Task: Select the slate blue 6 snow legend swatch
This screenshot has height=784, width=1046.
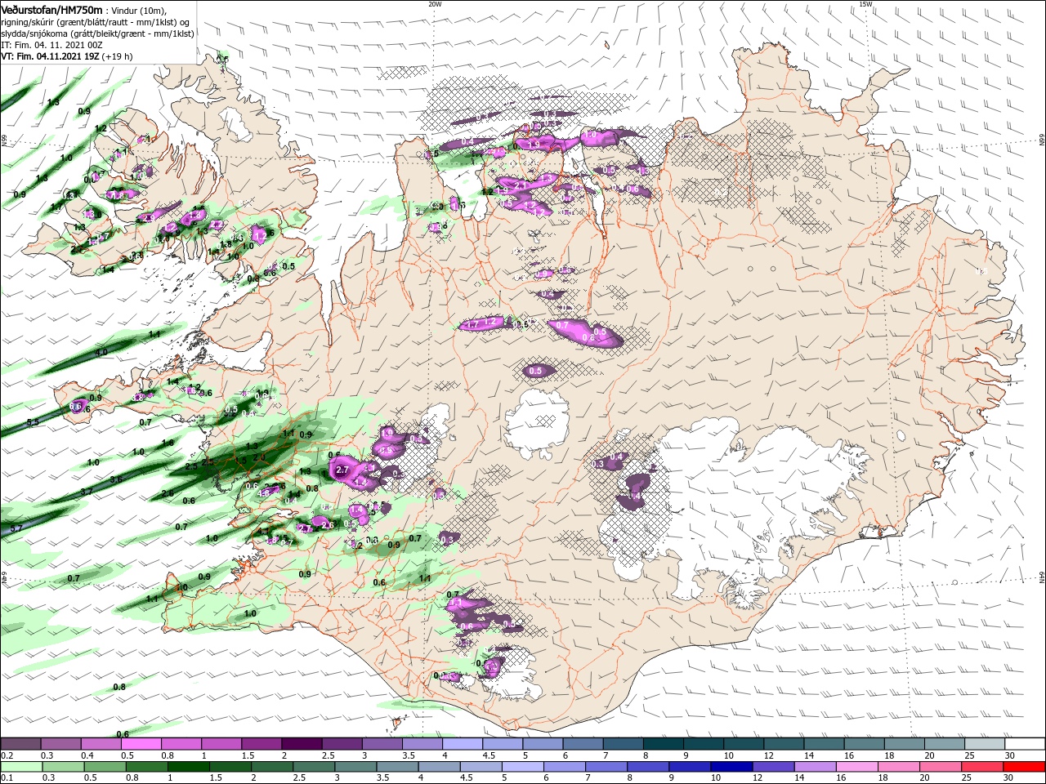Action: 583,744
